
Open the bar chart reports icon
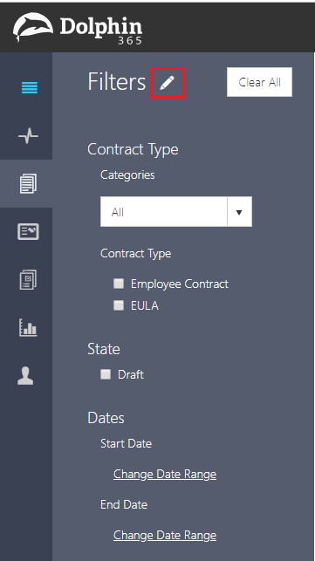coord(28,327)
